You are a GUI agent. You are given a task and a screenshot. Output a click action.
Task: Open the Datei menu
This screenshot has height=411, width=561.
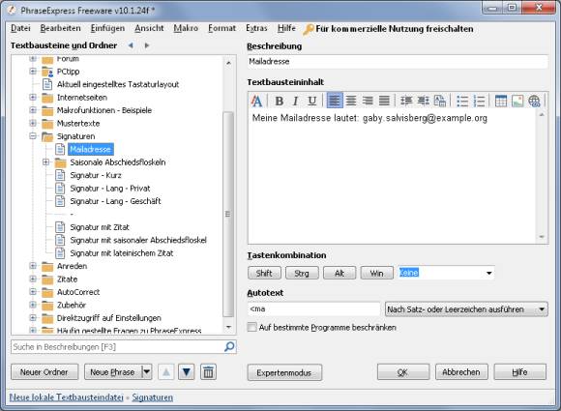tap(20, 28)
